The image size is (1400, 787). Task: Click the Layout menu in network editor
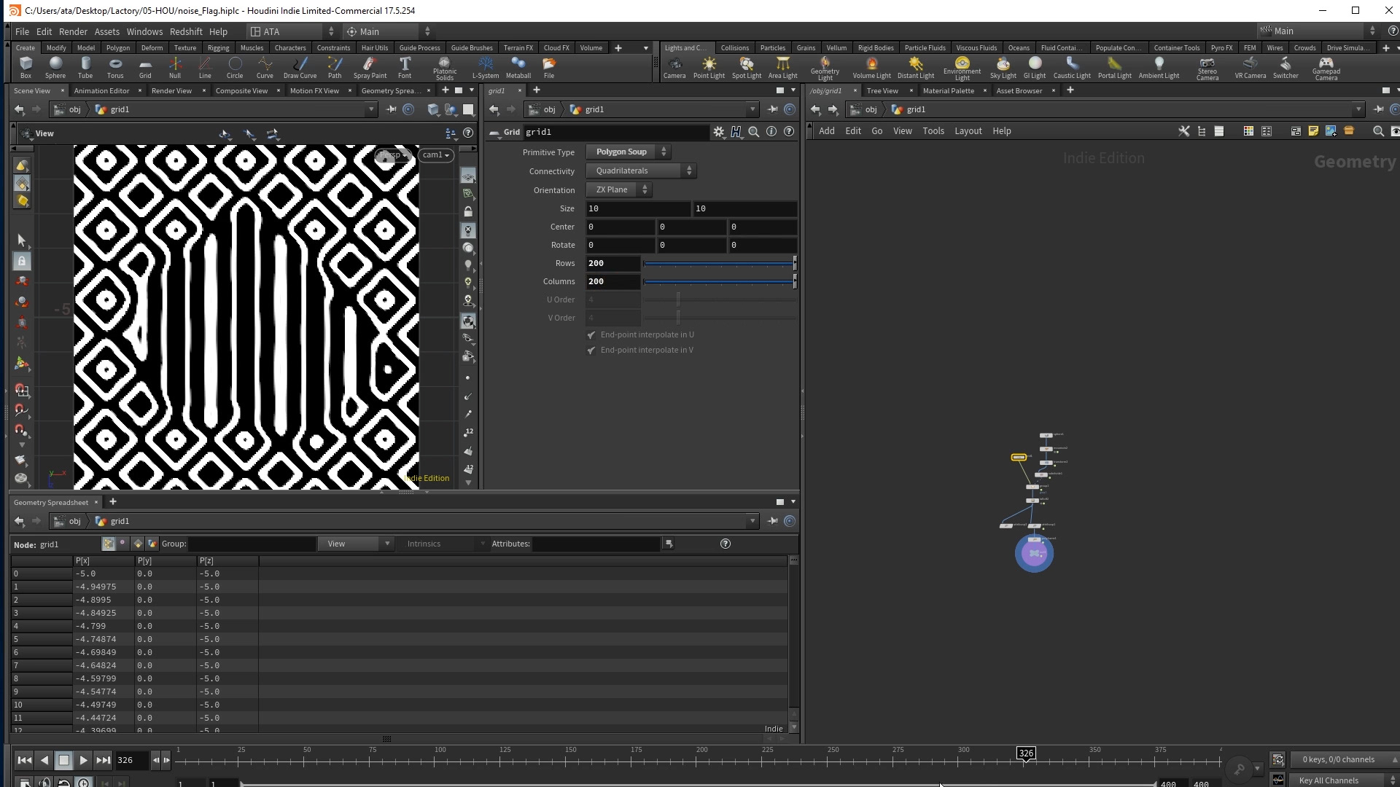(x=968, y=131)
